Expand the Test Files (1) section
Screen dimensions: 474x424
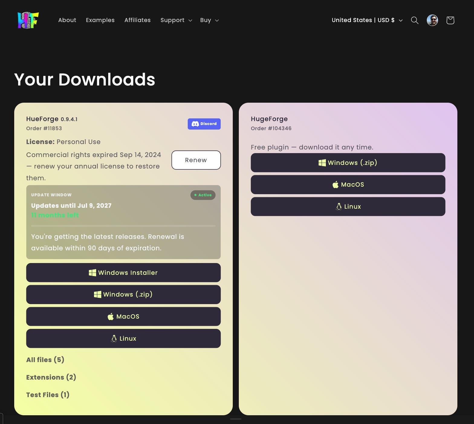click(48, 395)
